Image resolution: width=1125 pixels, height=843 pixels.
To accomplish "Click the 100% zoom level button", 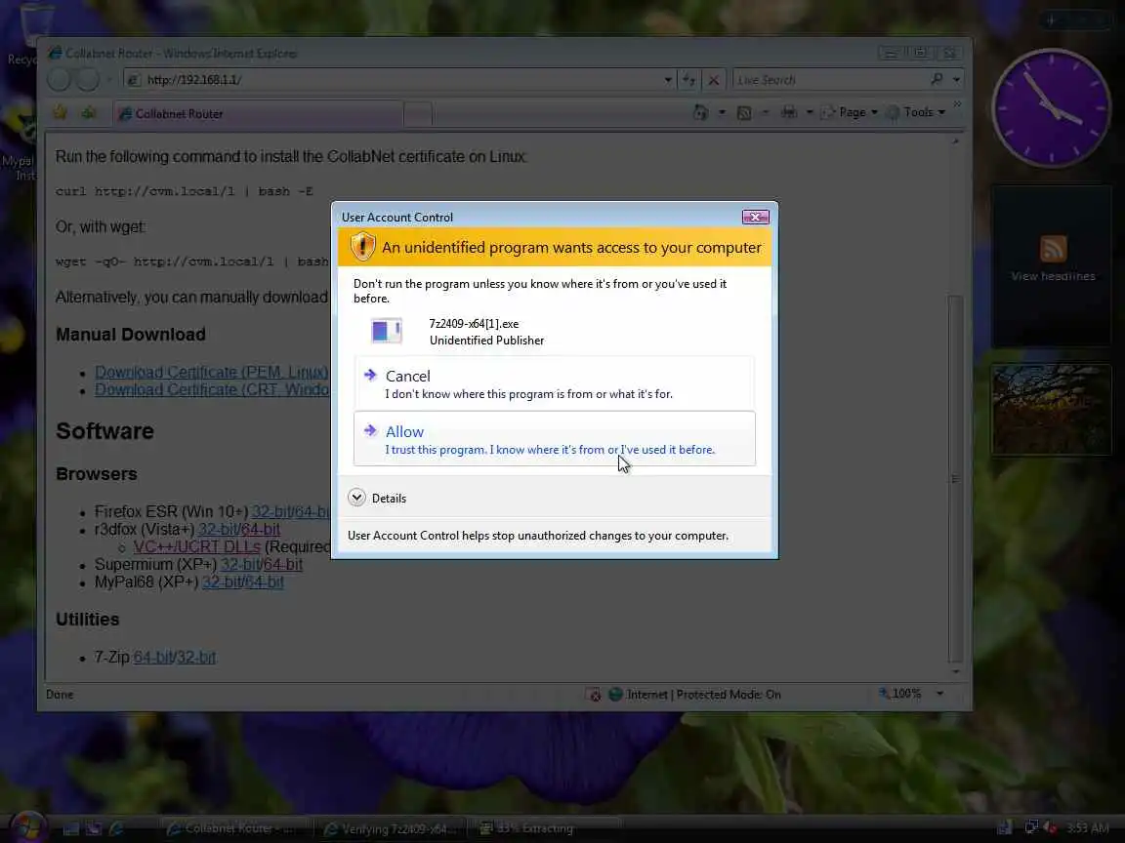I will (x=900, y=693).
